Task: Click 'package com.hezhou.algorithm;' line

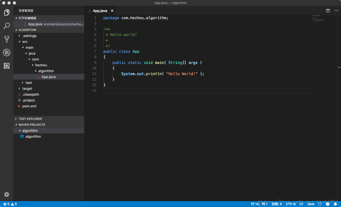Action: coord(136,18)
